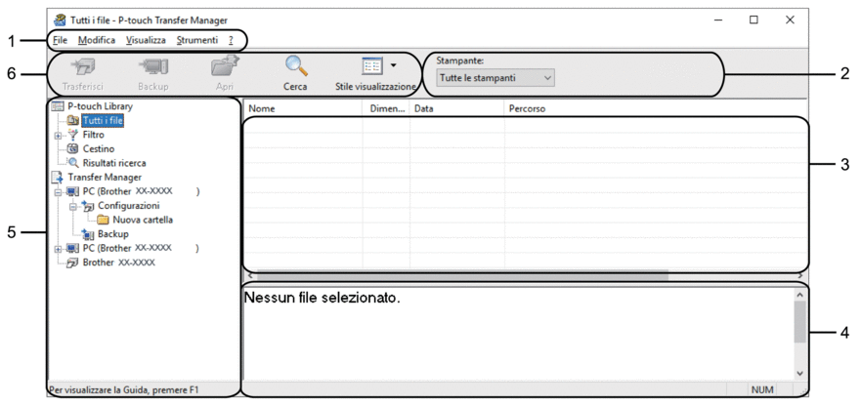861x406 pixels.
Task: Click the Data column header
Action: [457, 108]
